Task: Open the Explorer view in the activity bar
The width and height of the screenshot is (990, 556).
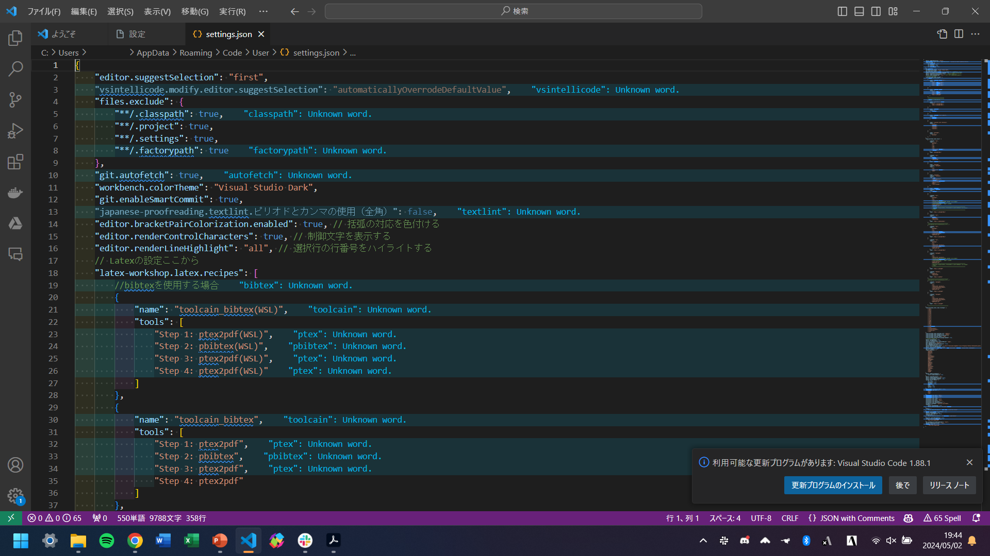Action: pos(15,38)
